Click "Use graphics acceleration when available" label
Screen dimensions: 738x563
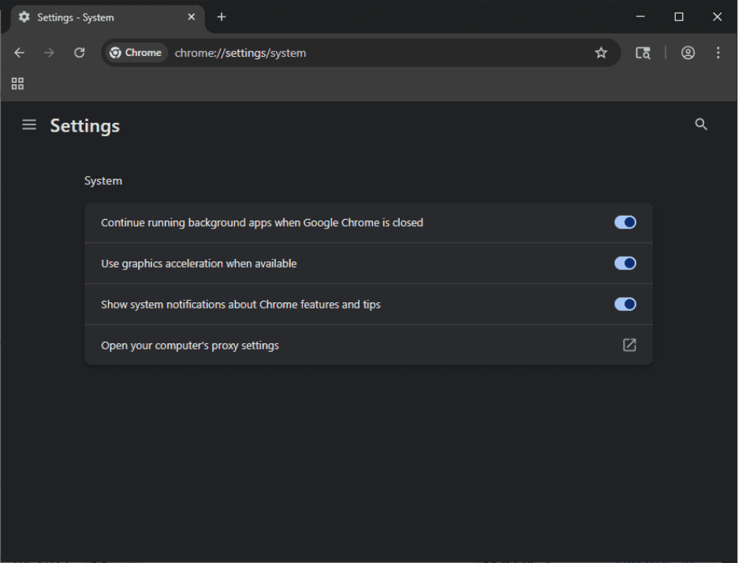pyautogui.click(x=199, y=264)
